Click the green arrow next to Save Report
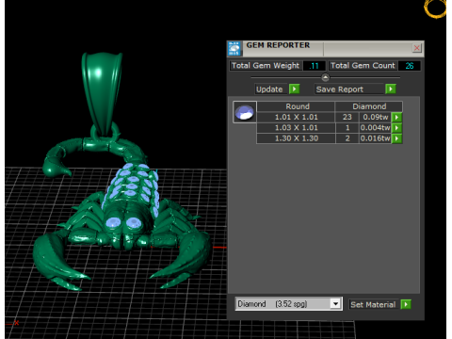452x339 pixels. click(x=391, y=89)
